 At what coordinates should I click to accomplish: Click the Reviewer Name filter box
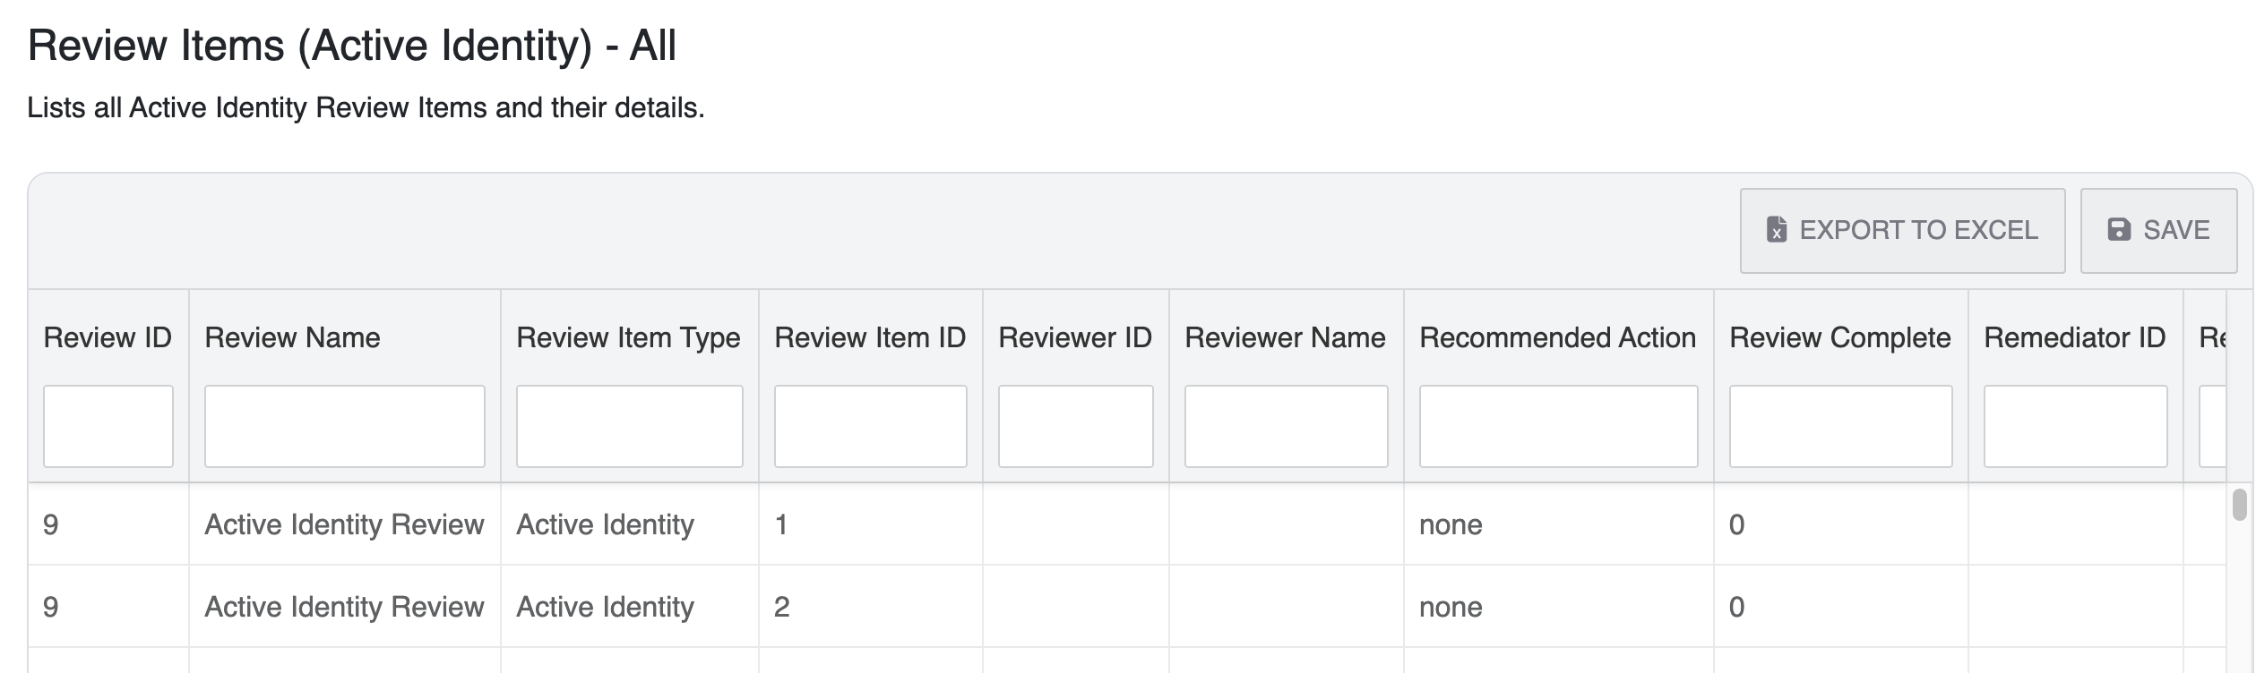[x=1286, y=426]
